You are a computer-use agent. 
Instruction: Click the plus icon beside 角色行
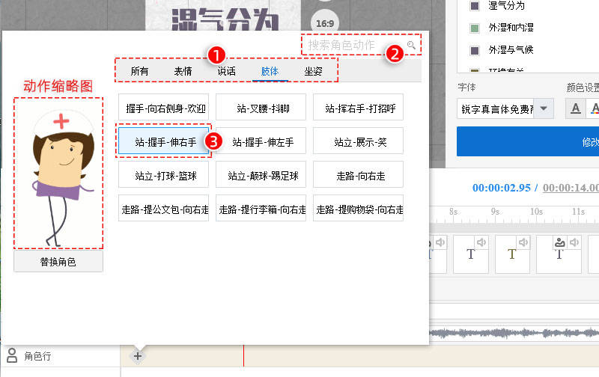click(x=138, y=355)
